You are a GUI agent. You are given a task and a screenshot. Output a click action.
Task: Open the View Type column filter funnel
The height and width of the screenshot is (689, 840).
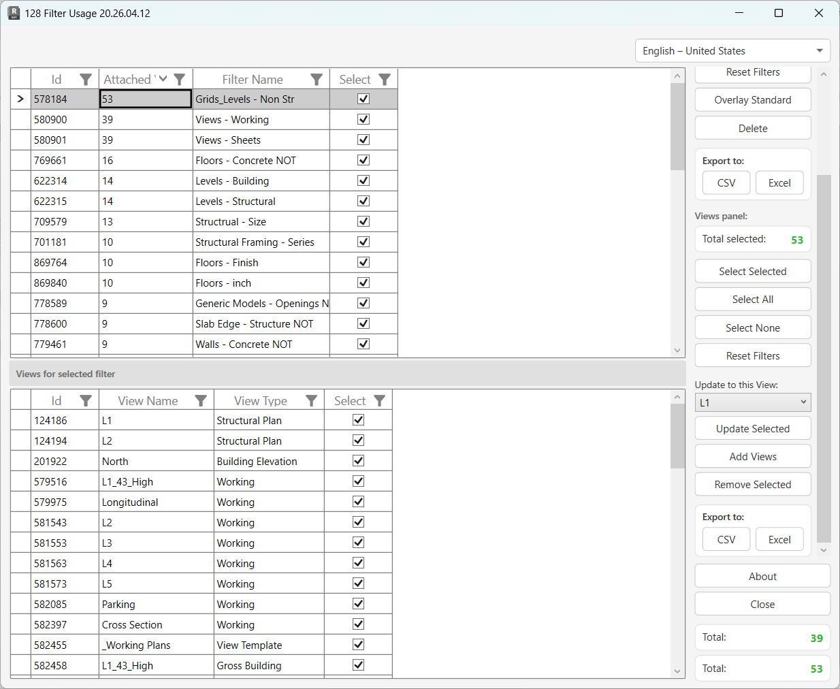click(x=312, y=400)
